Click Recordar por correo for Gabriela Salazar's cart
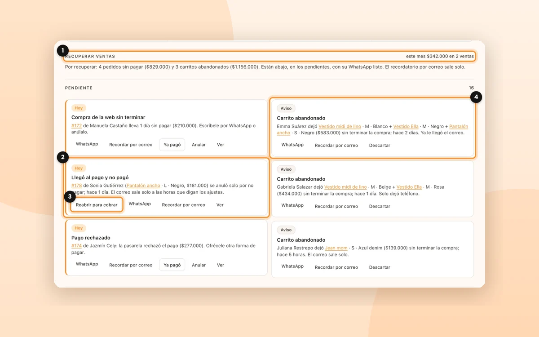539x337 pixels. click(336, 206)
